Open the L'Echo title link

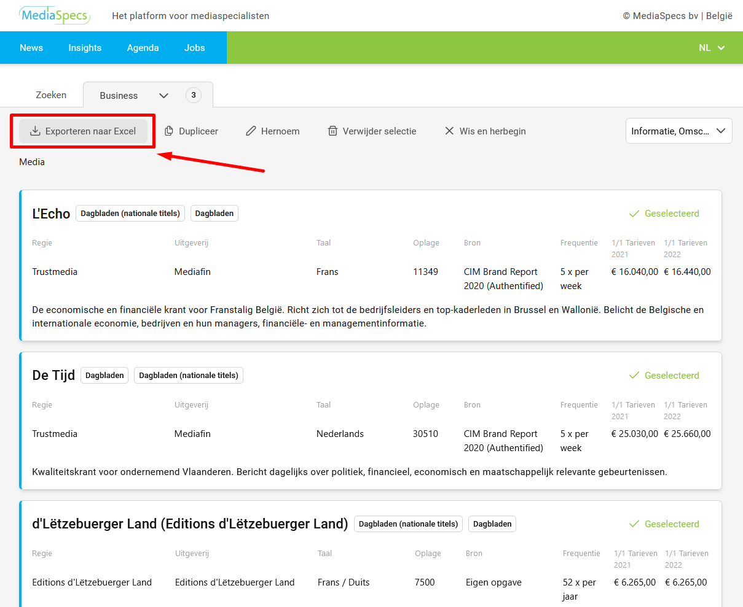[51, 214]
